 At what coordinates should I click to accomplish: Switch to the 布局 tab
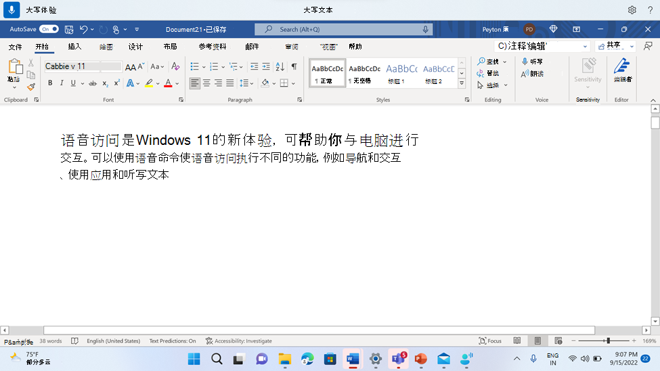pyautogui.click(x=170, y=47)
